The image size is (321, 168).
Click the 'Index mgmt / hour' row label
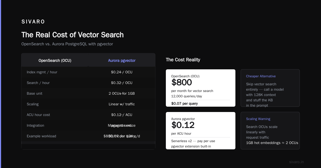(42, 72)
